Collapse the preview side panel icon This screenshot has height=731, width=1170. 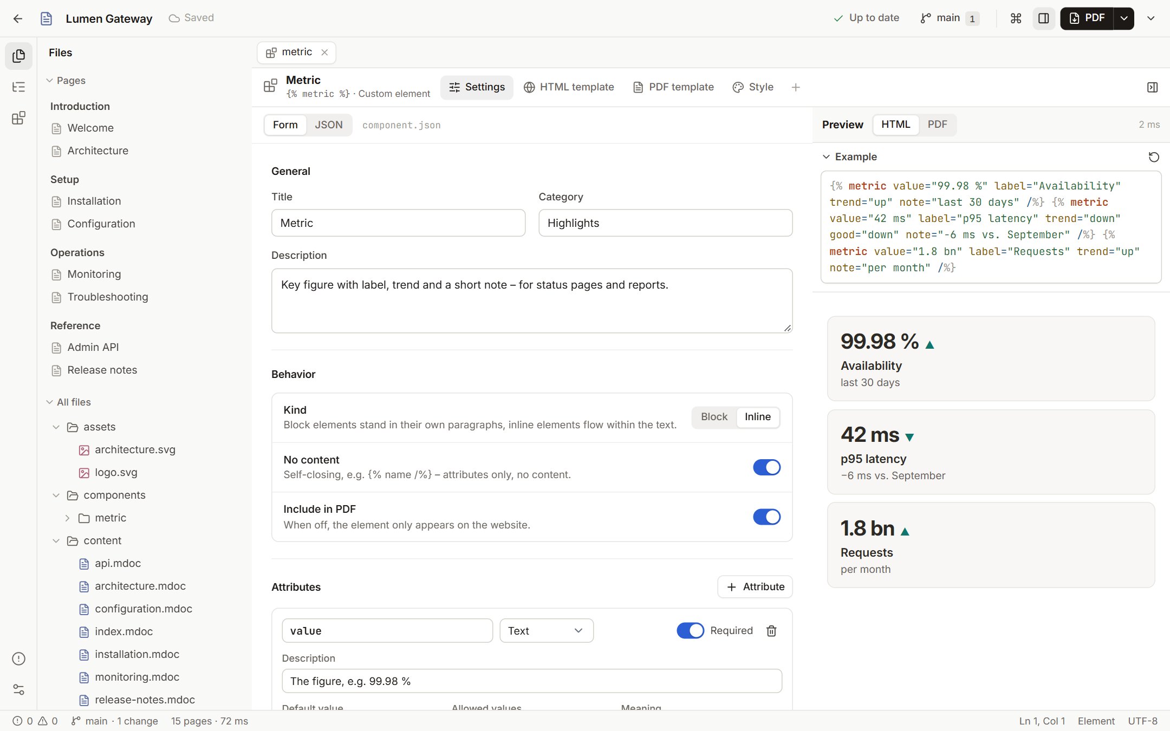[1152, 87]
